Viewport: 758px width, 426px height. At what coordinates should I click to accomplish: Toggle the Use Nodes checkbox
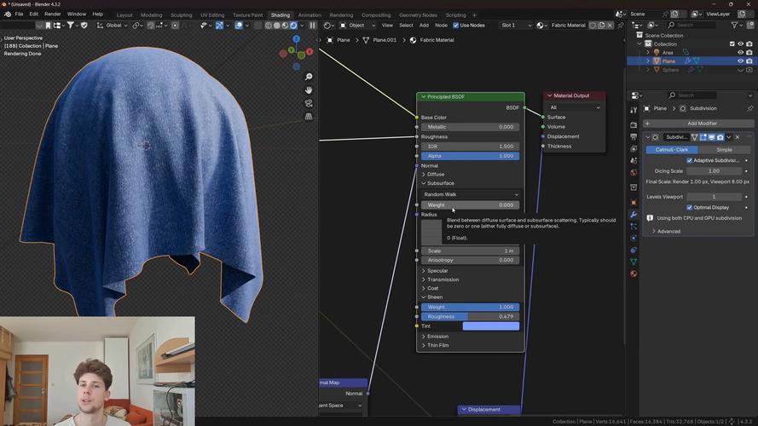click(456, 25)
